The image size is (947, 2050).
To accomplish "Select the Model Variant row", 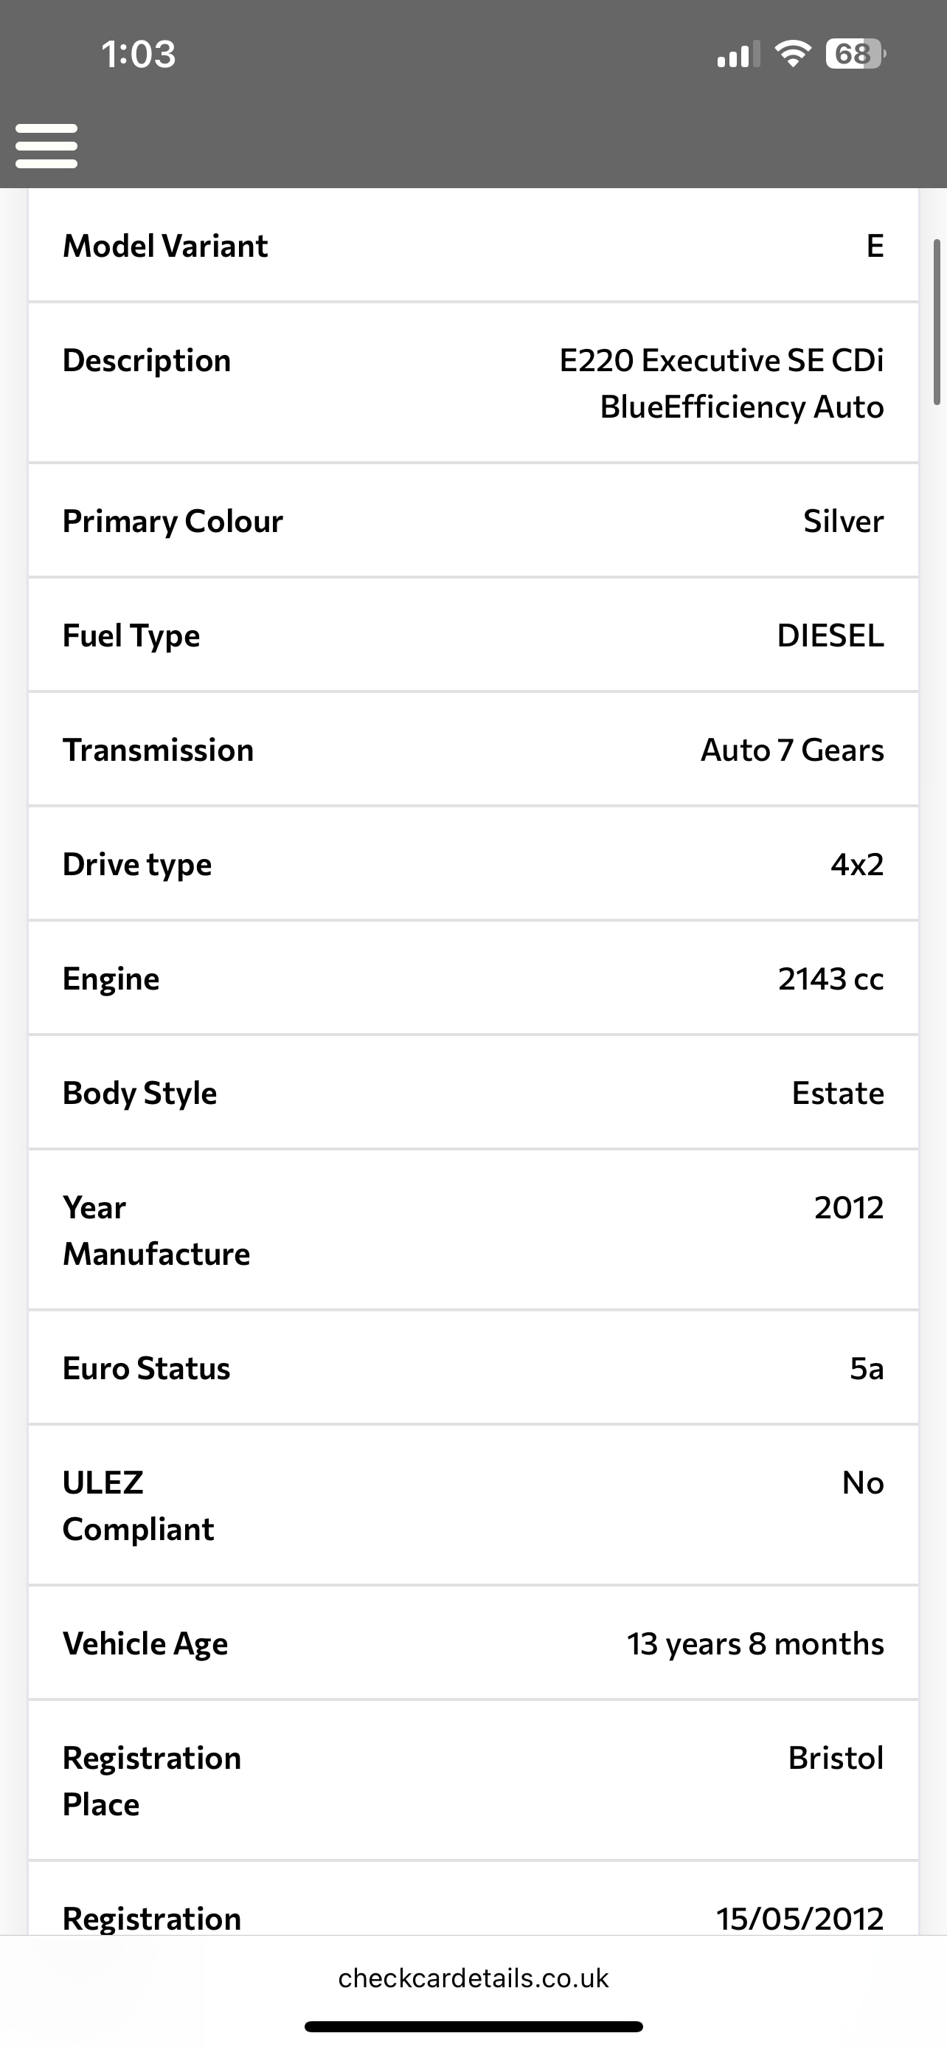I will (473, 245).
